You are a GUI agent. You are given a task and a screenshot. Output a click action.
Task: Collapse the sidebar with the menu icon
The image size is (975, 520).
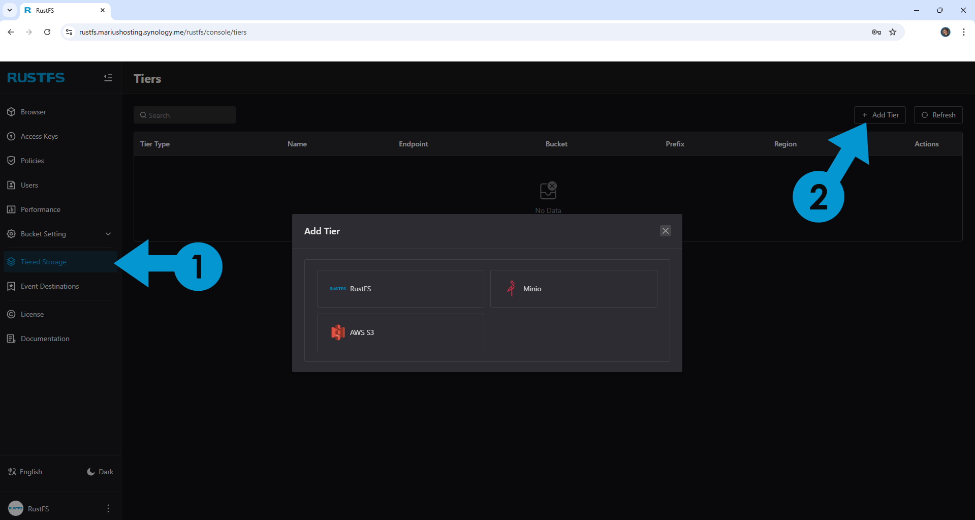[108, 78]
